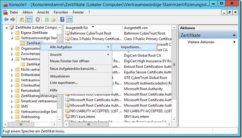Sort by Ausgestellt von column header
The height and width of the screenshot is (138, 242).
click(147, 27)
